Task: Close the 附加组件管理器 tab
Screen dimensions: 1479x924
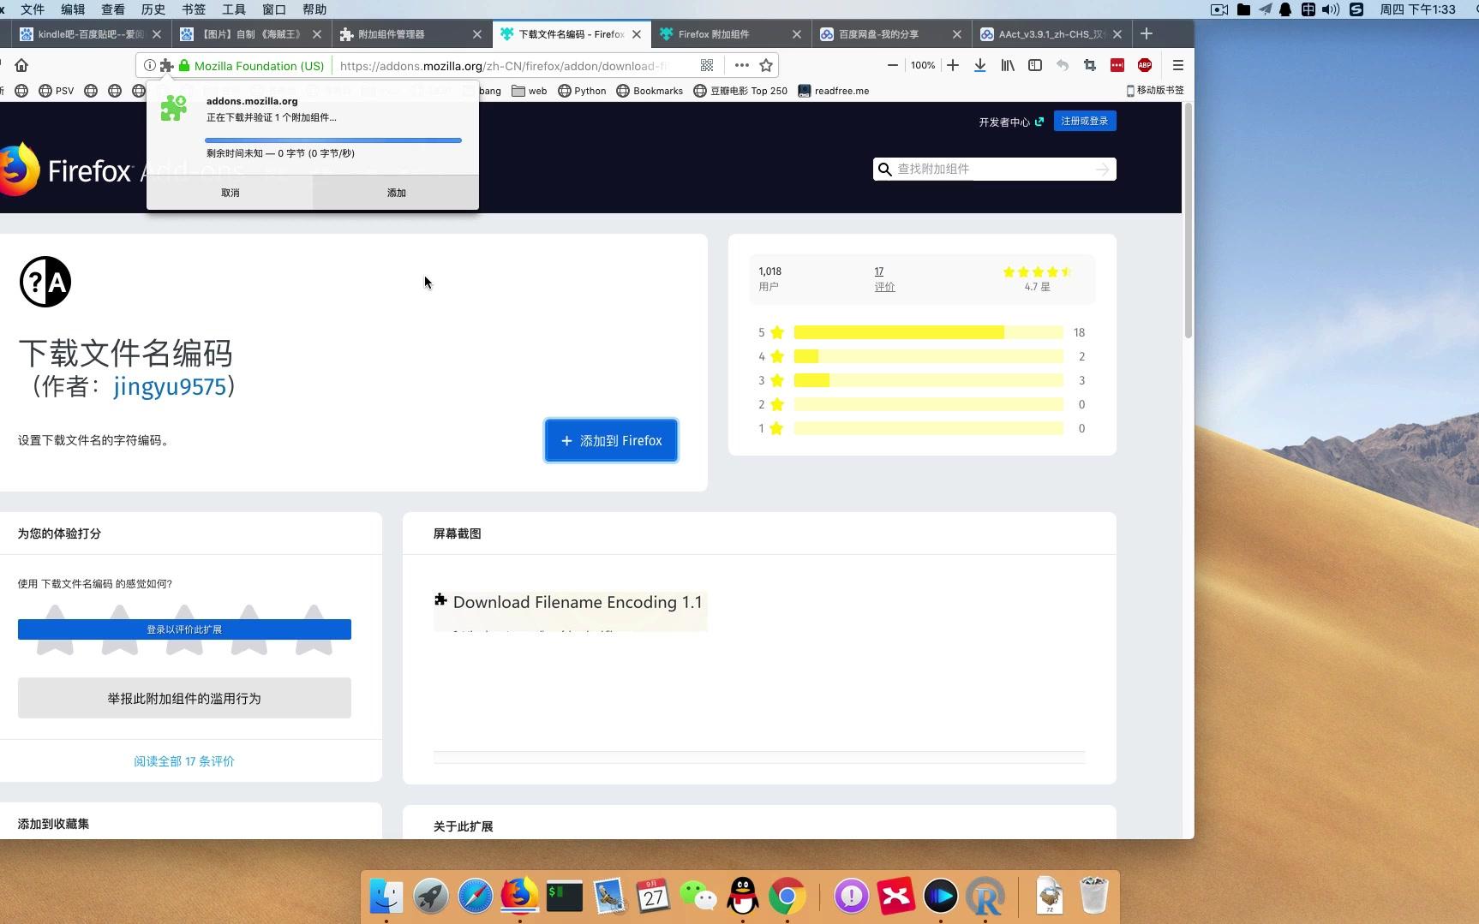Action: tap(477, 34)
